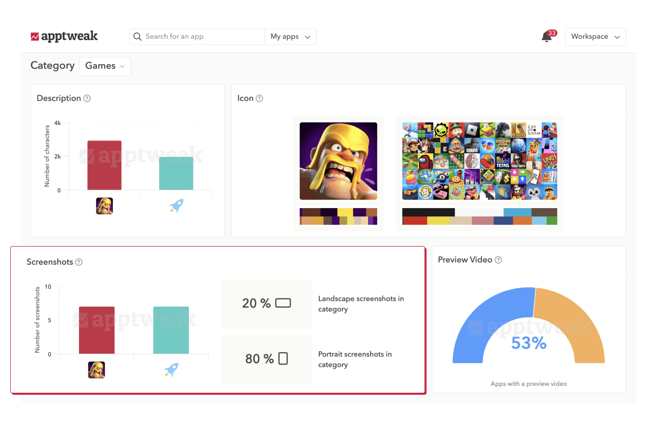
Task: Click help icon next to Screenshots
Action: pyautogui.click(x=79, y=262)
